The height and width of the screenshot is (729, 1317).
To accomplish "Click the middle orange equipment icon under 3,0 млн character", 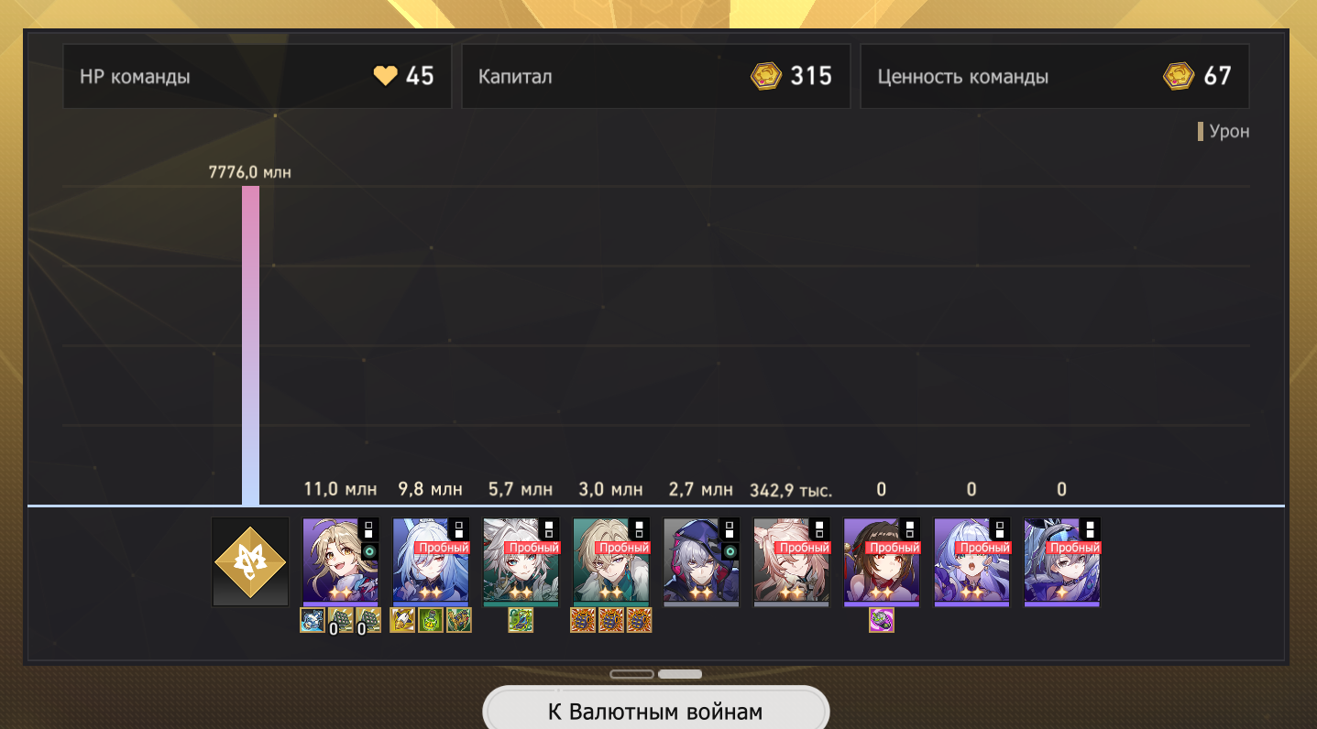I will click(x=611, y=621).
